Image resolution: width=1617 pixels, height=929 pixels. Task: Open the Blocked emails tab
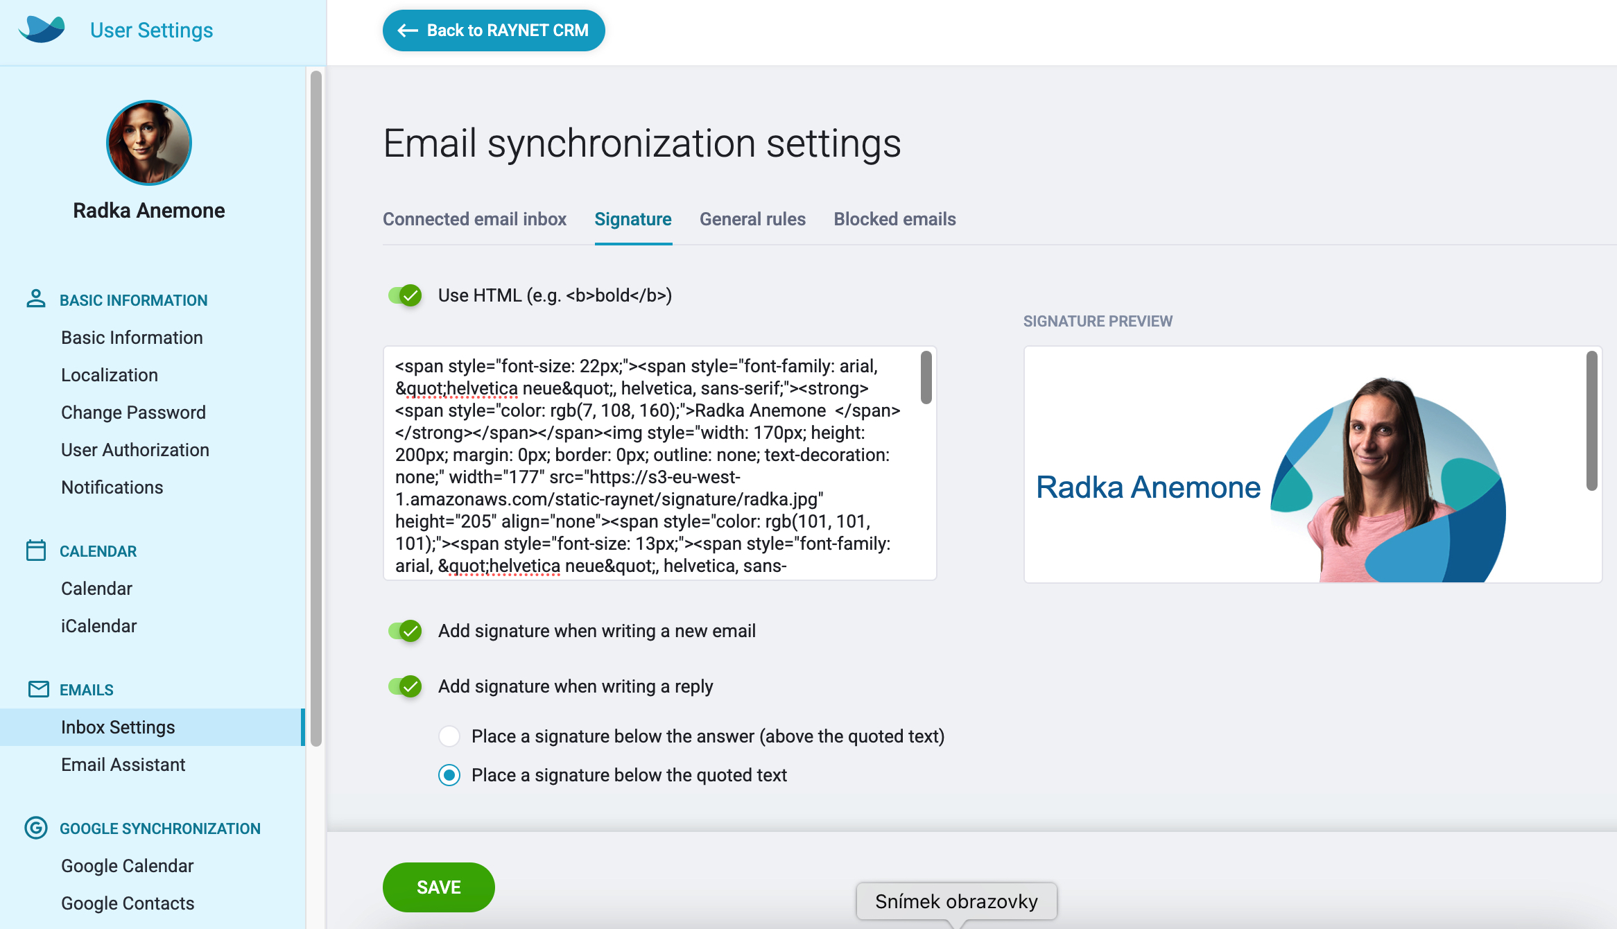click(894, 219)
